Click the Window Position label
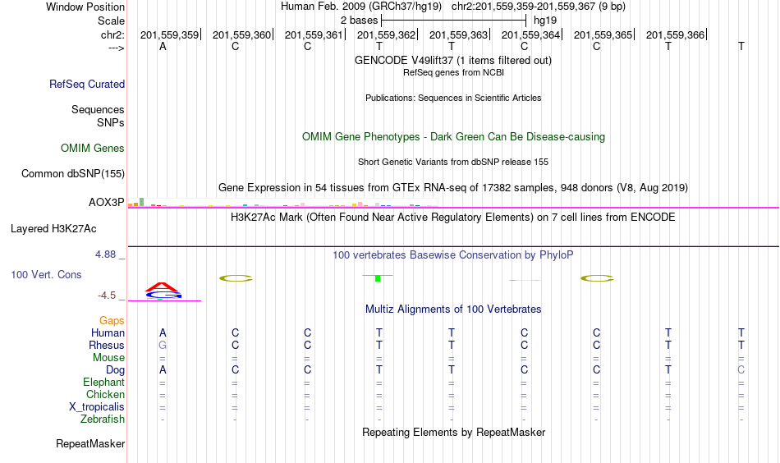Image resolution: width=780 pixels, height=463 pixels. coord(85,7)
